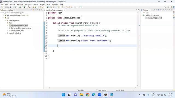Screen dimensions: 175x98
Task: Select the AddingComments.java editor tab
Action: pyautogui.click(x=54, y=10)
